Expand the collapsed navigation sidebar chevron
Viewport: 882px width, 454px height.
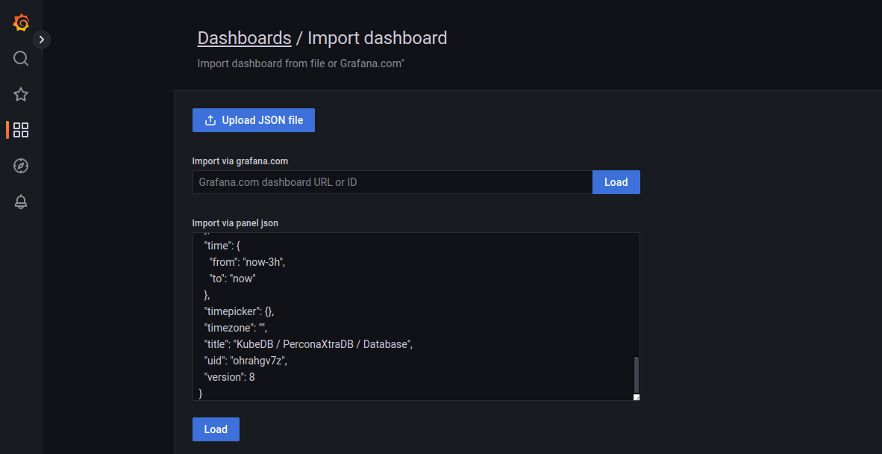click(x=41, y=39)
